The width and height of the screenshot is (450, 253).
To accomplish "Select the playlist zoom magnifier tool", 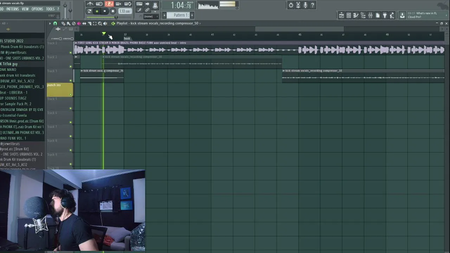I will point(100,24).
